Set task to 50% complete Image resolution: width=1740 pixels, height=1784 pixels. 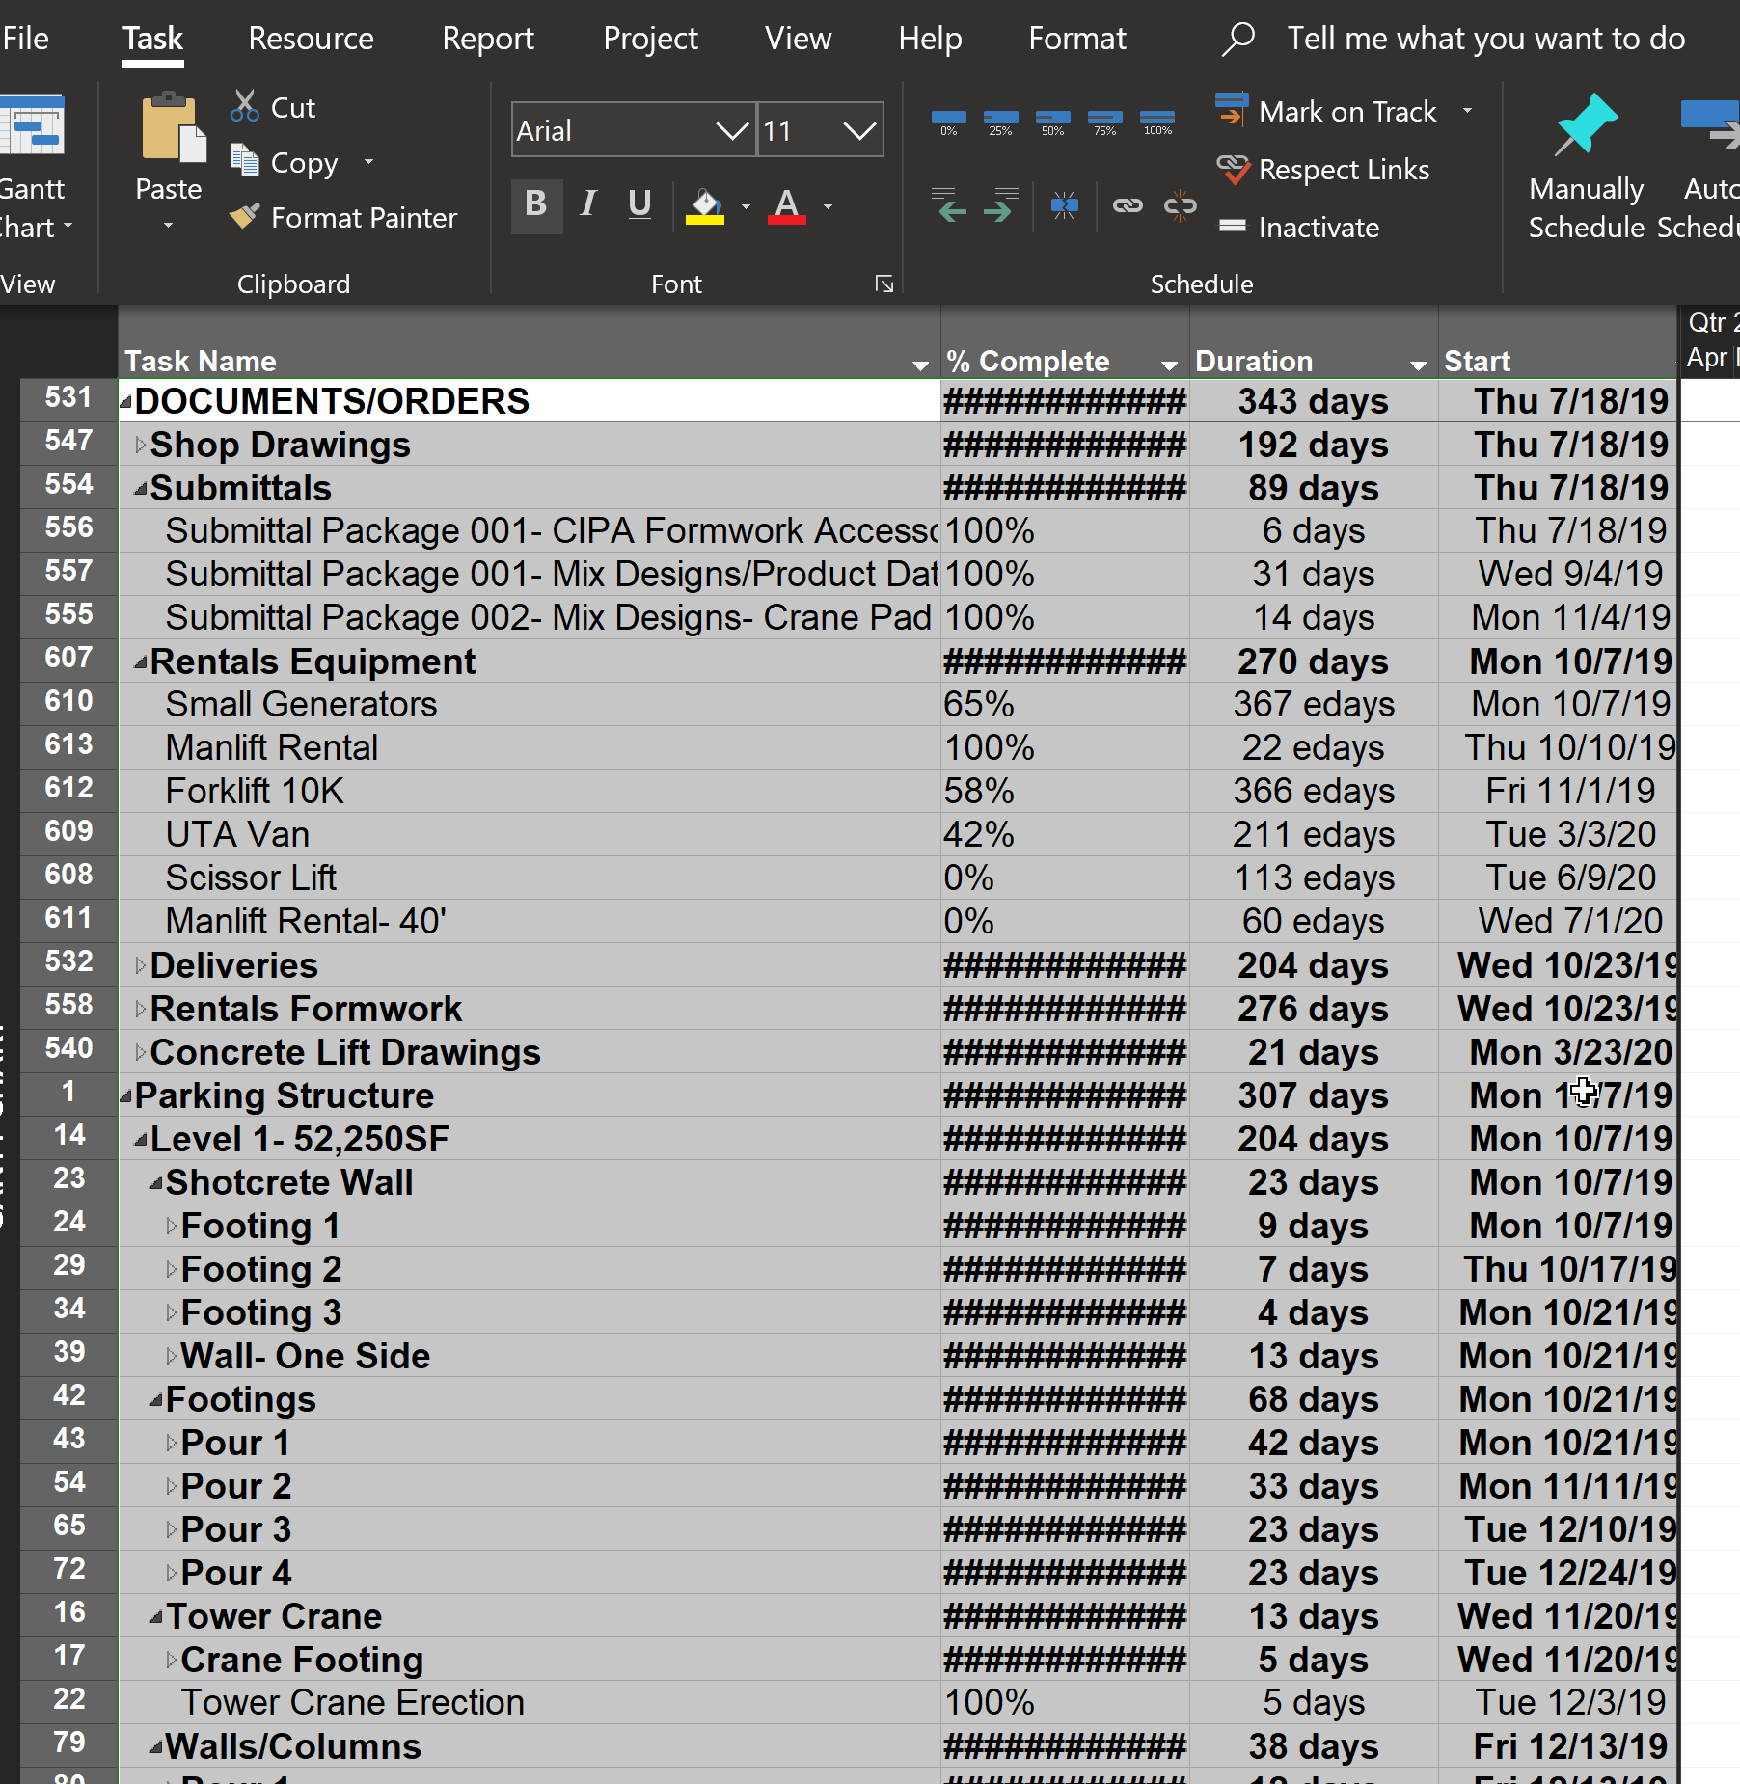coord(1053,122)
